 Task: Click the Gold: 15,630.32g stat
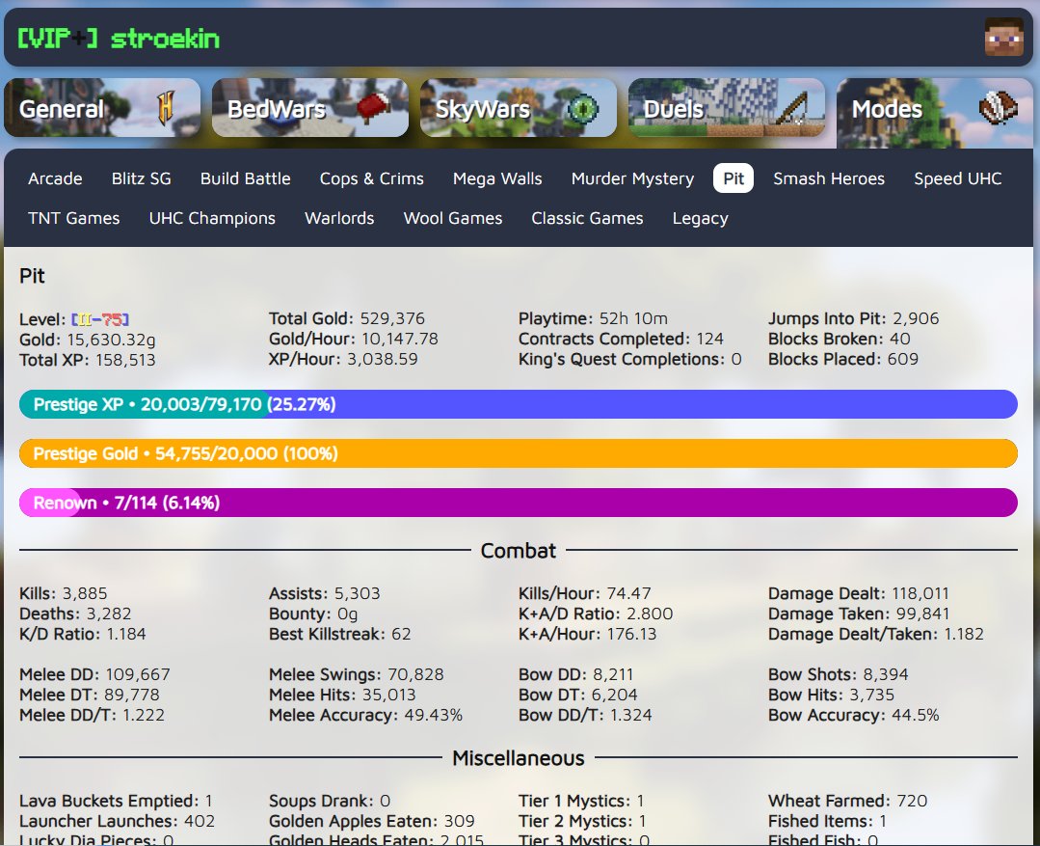[x=88, y=340]
